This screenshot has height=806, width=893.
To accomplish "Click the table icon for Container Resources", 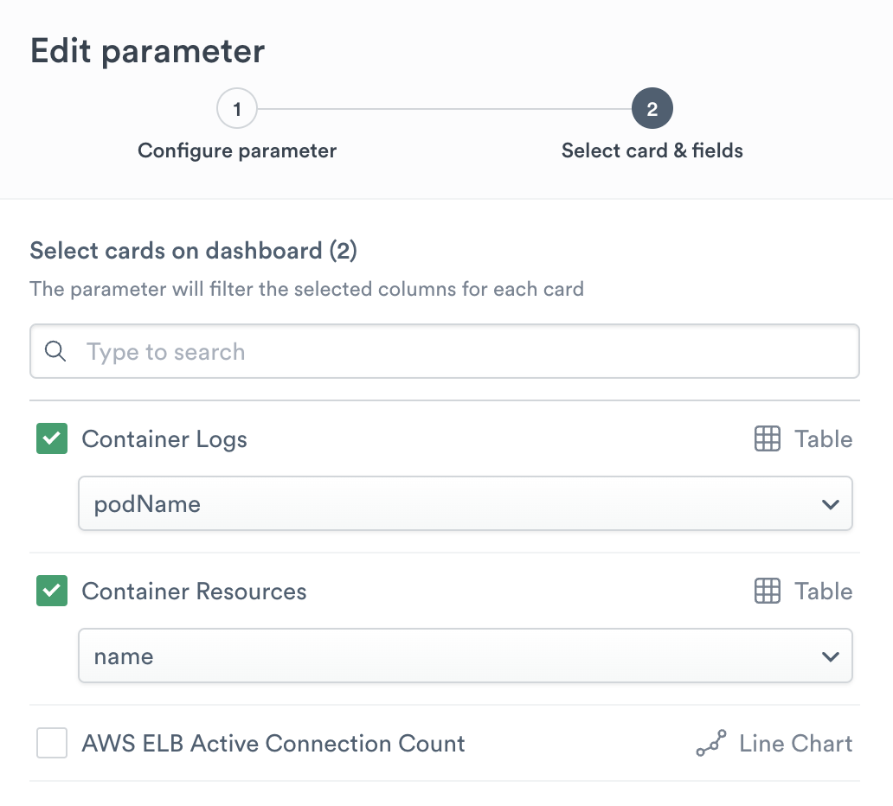I will (768, 592).
